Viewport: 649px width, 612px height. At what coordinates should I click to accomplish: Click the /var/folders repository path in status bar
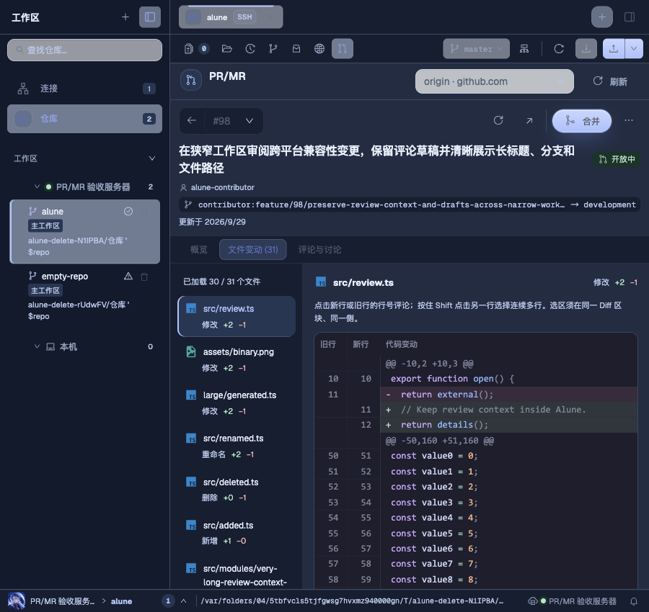tap(352, 601)
